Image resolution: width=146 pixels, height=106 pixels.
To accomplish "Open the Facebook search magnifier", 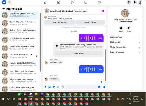I will point(10,2).
